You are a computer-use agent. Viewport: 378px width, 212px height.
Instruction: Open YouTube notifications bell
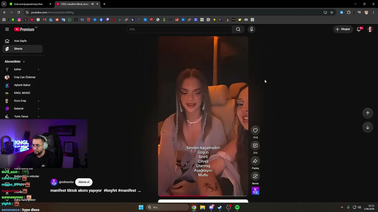(359, 29)
